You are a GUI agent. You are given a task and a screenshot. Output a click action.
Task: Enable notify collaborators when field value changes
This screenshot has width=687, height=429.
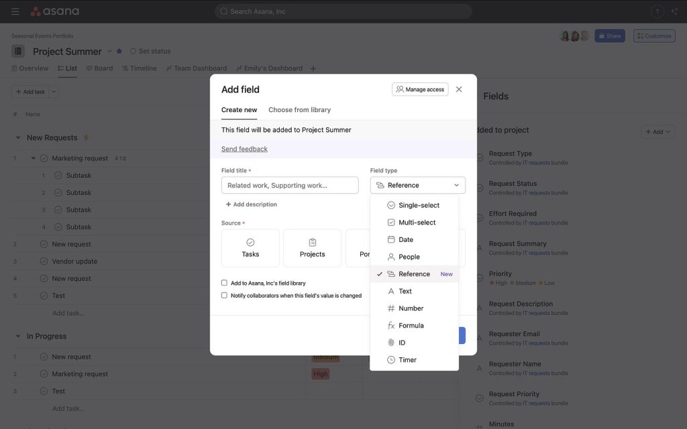coord(223,294)
